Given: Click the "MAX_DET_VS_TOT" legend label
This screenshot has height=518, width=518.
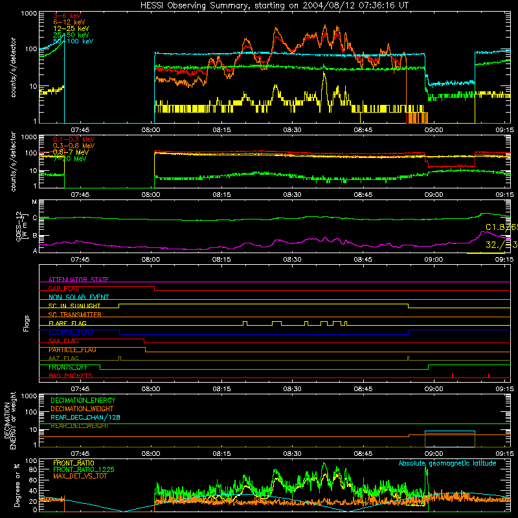Looking at the screenshot, I should click(80, 476).
